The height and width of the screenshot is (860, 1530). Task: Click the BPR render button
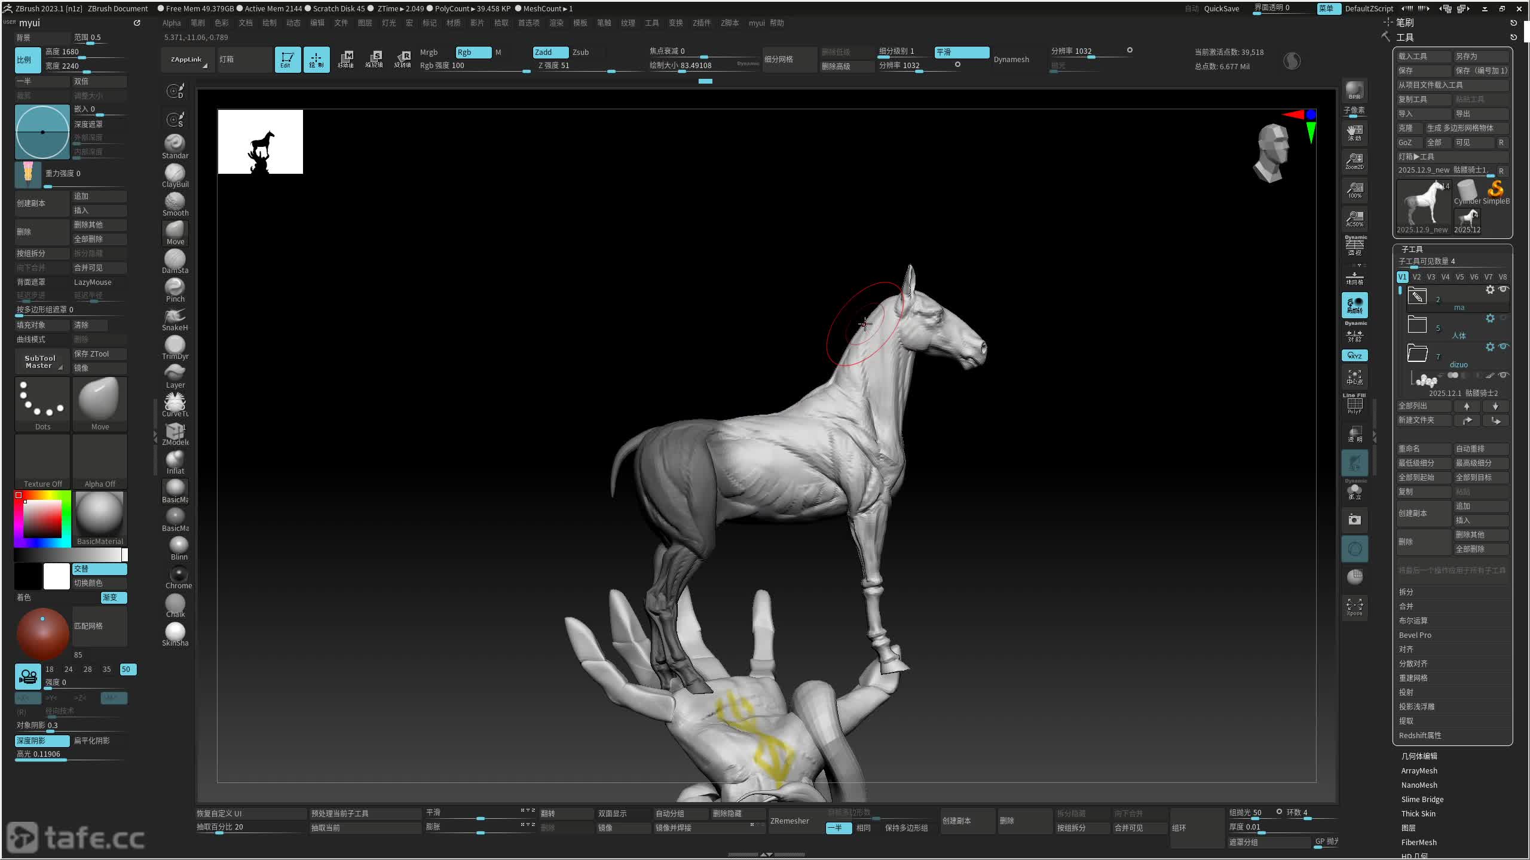click(1354, 90)
